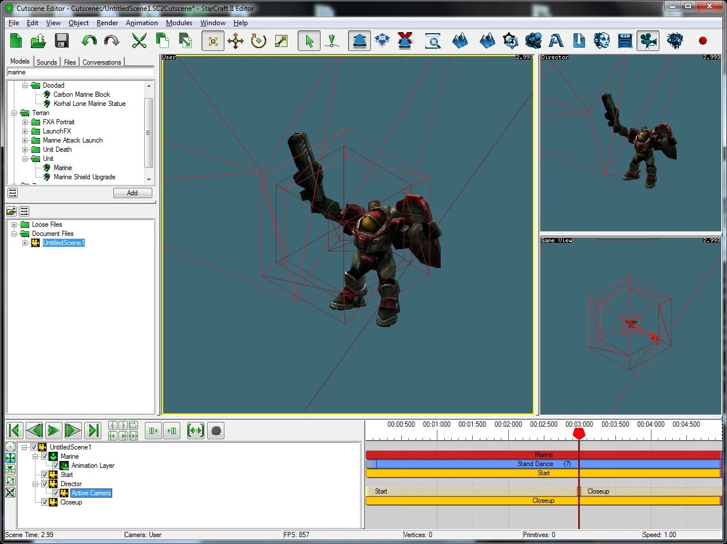Toggle the Director node checkbox
Screen dimensions: 727x544
point(45,484)
